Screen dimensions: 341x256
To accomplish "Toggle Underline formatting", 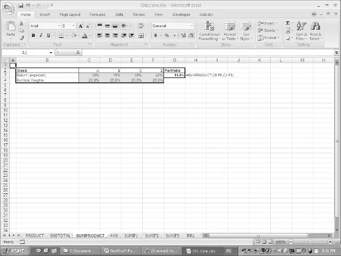I will point(48,36).
